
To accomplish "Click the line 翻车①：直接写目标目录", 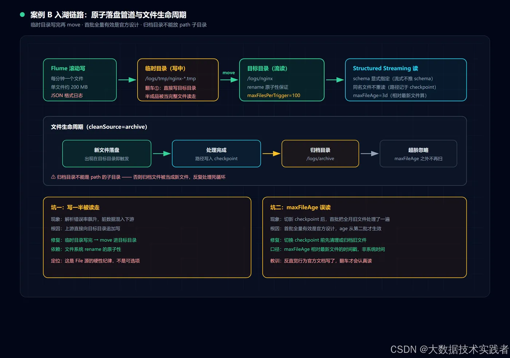I will [170, 88].
